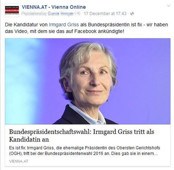174x170 pixels.
Task: Click 'Vienna Online' in the page title
Action: [69, 7]
